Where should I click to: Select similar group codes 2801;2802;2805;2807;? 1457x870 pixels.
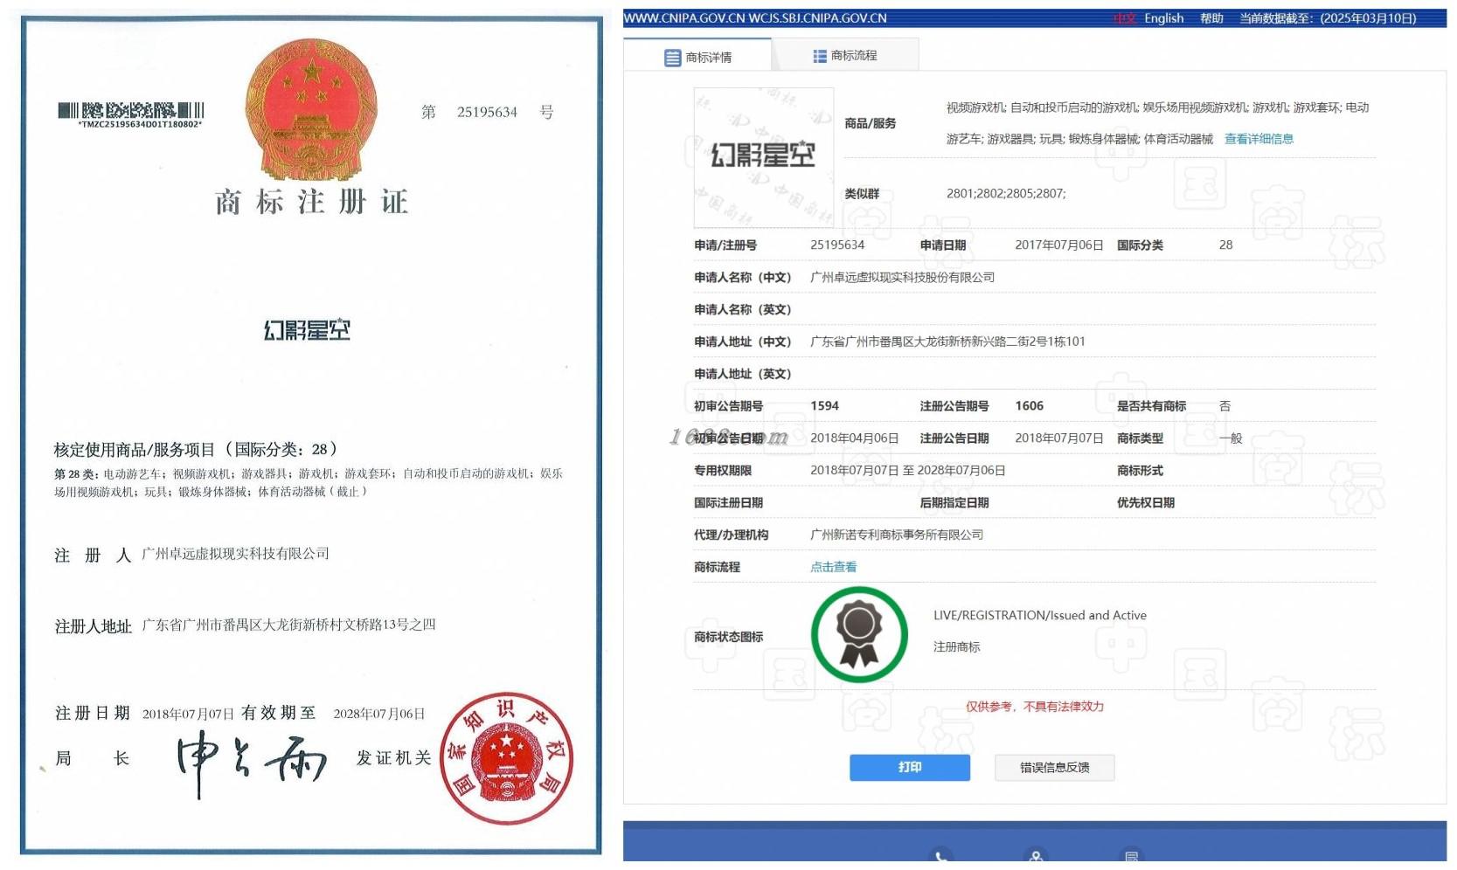coord(1006,194)
